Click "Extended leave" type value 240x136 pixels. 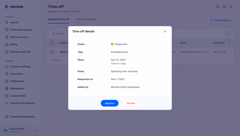pos(119,52)
